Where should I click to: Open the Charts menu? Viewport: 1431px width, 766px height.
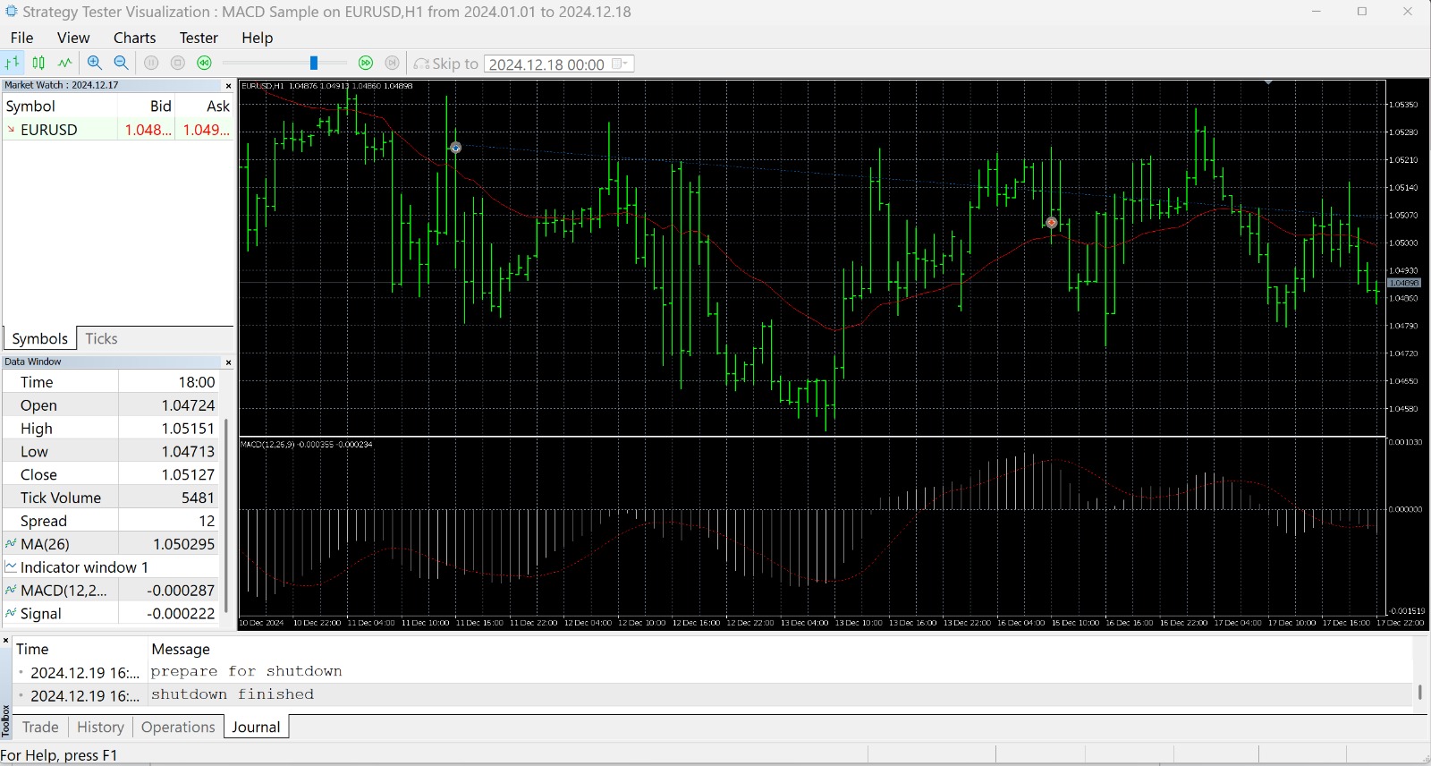pyautogui.click(x=134, y=38)
